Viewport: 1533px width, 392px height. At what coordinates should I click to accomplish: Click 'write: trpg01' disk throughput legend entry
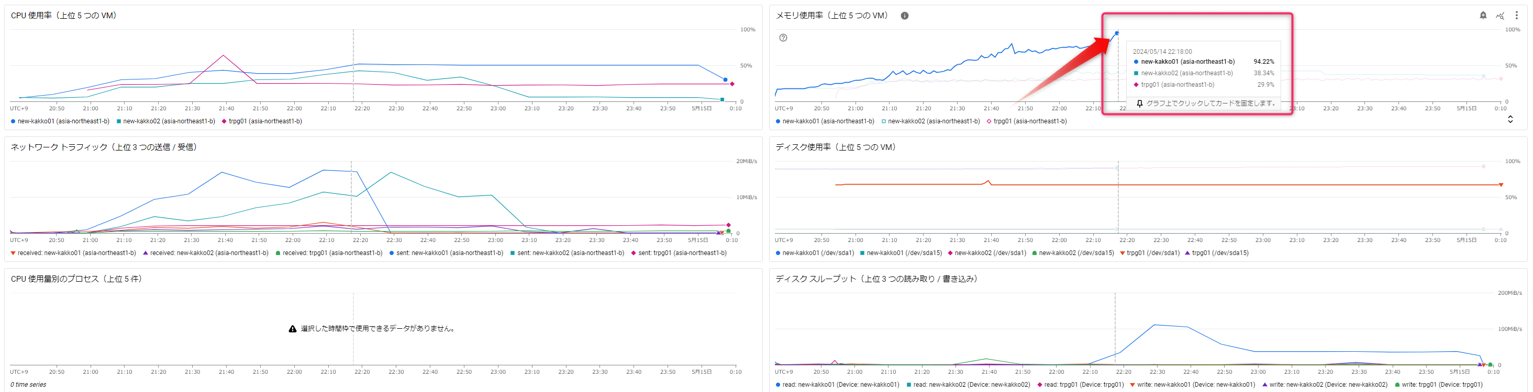tap(1438, 385)
